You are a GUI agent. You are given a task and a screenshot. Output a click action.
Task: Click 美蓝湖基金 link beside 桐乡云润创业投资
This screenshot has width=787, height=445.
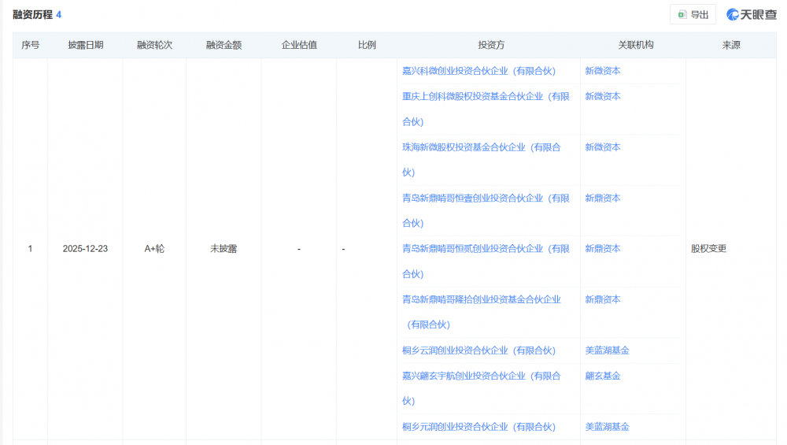607,350
